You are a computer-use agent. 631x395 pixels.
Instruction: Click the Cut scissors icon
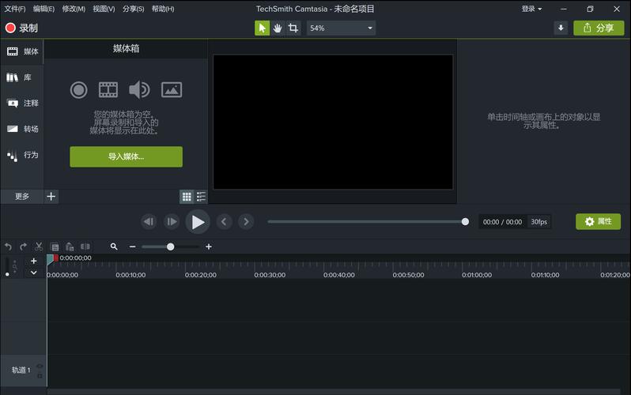(39, 246)
